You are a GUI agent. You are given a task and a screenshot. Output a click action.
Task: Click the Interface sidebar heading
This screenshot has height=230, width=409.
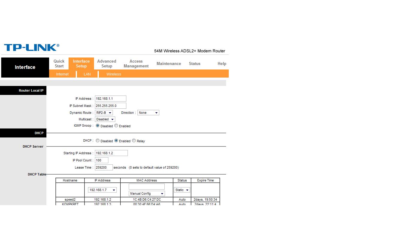(25, 67)
